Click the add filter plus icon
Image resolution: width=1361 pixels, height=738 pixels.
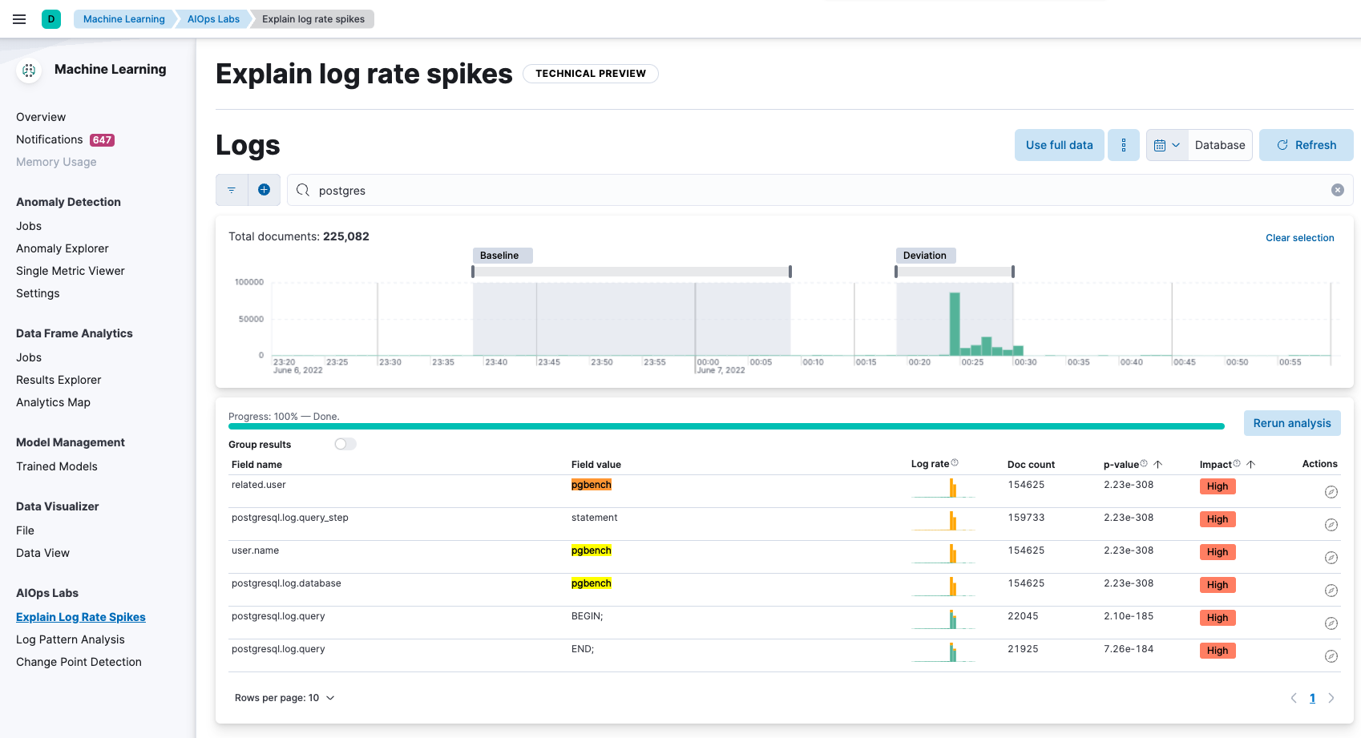264,190
